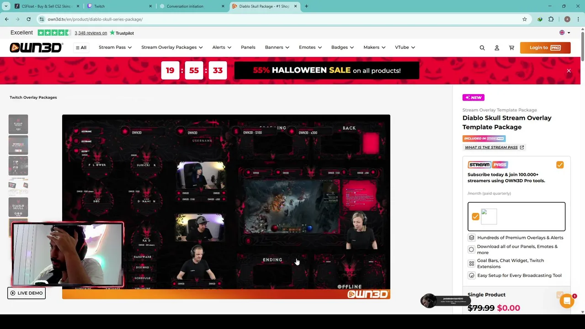This screenshot has height=329, width=585.
Task: Open the language globe selector
Action: (x=565, y=32)
